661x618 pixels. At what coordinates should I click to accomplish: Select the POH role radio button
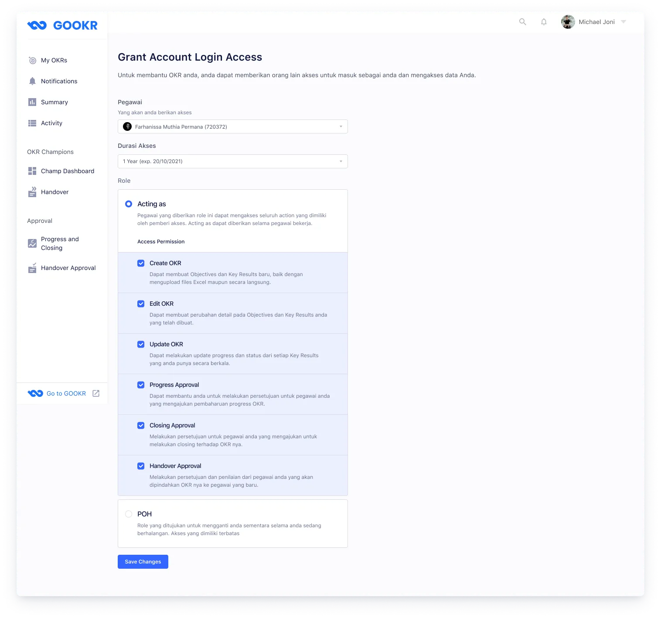[129, 514]
